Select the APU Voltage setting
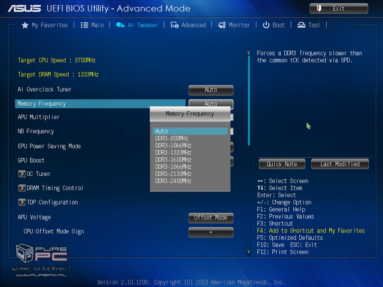 click(34, 217)
